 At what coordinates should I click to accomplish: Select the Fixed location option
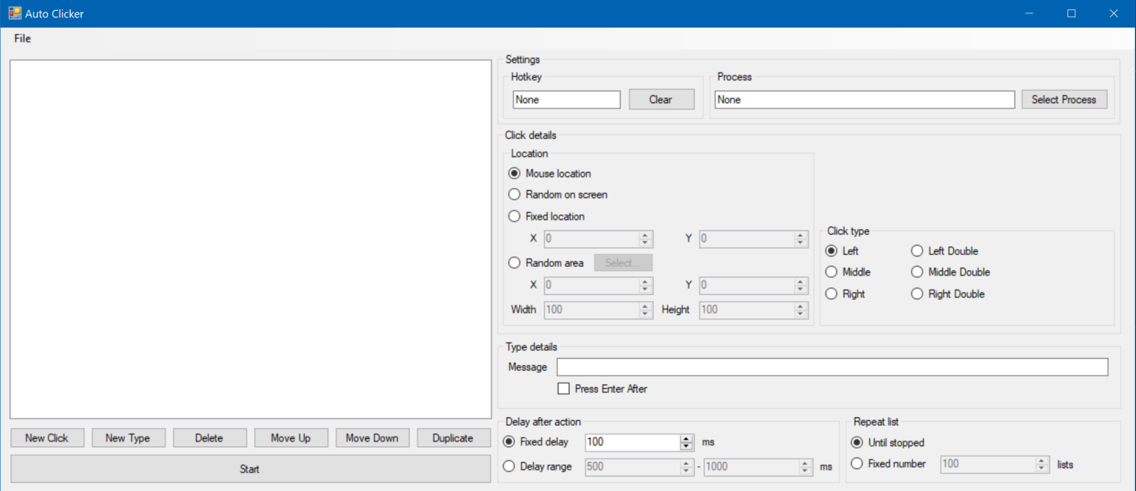pyautogui.click(x=514, y=216)
